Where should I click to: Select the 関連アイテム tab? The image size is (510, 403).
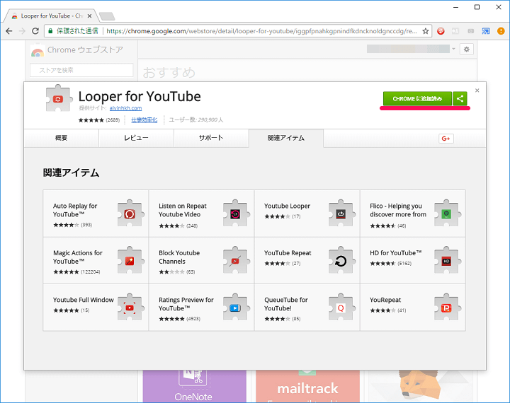tap(286, 138)
